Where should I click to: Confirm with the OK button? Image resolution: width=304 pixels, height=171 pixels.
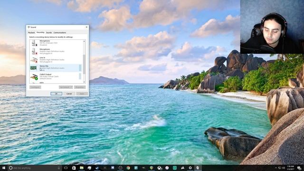pos(56,94)
